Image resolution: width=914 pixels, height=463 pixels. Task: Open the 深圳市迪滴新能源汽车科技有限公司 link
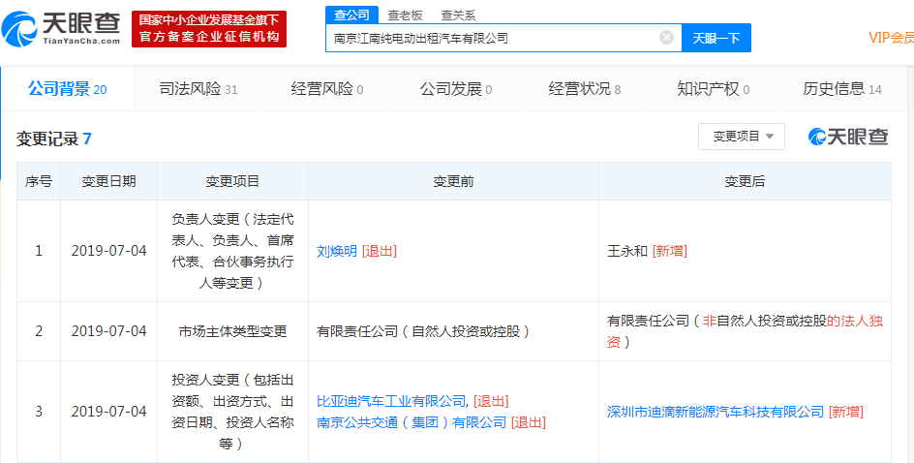716,412
